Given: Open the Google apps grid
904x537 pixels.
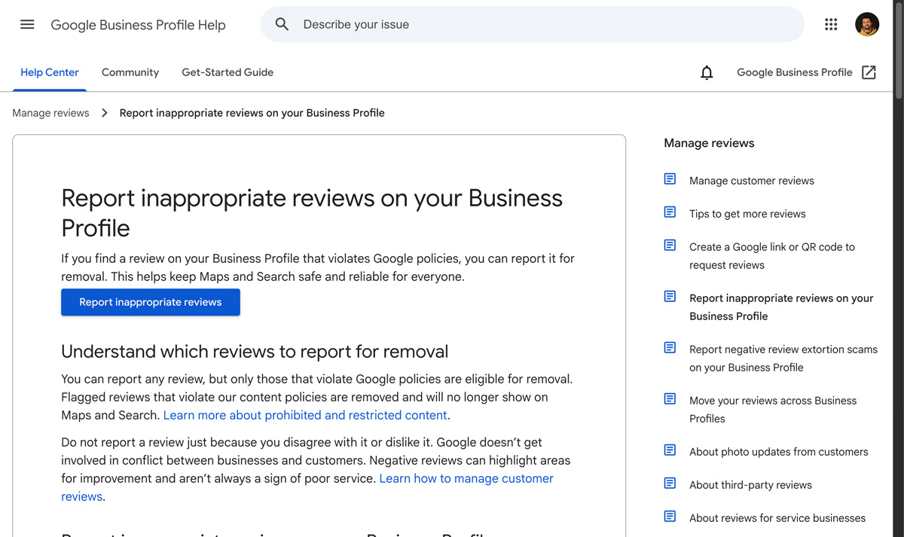Looking at the screenshot, I should [x=831, y=24].
